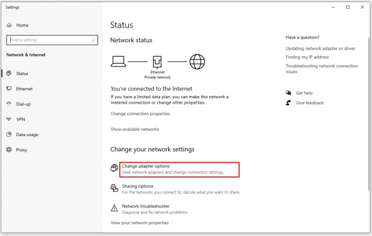
Task: Select the Status globe icon
Action: [9, 73]
